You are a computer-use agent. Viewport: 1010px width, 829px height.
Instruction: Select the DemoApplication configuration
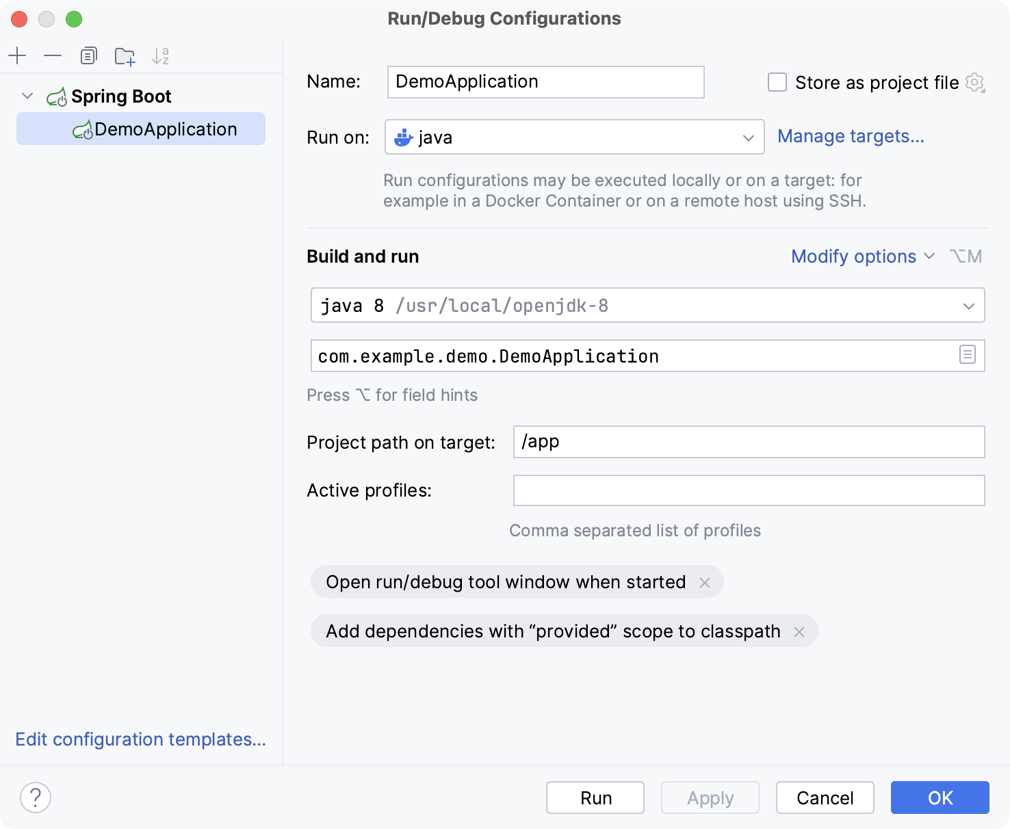tap(166, 129)
